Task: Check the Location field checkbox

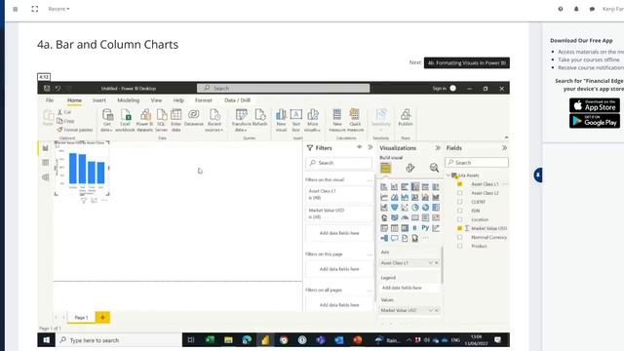Action: (x=460, y=219)
